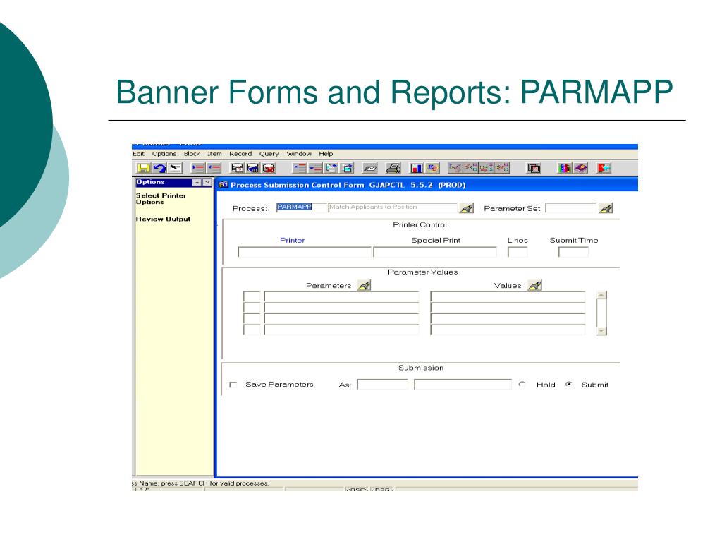Viewport: 722px width, 542px height.
Task: Open the Item menu
Action: coord(214,154)
